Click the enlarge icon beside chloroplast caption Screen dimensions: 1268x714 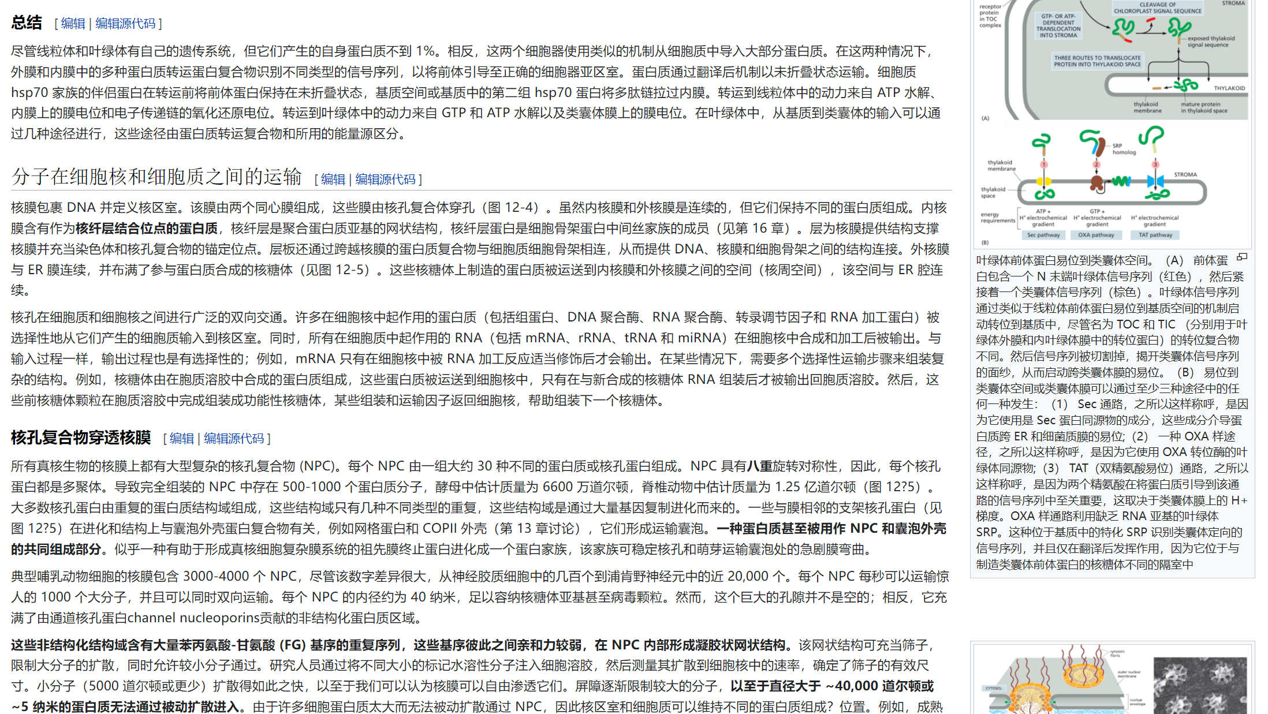point(1242,257)
